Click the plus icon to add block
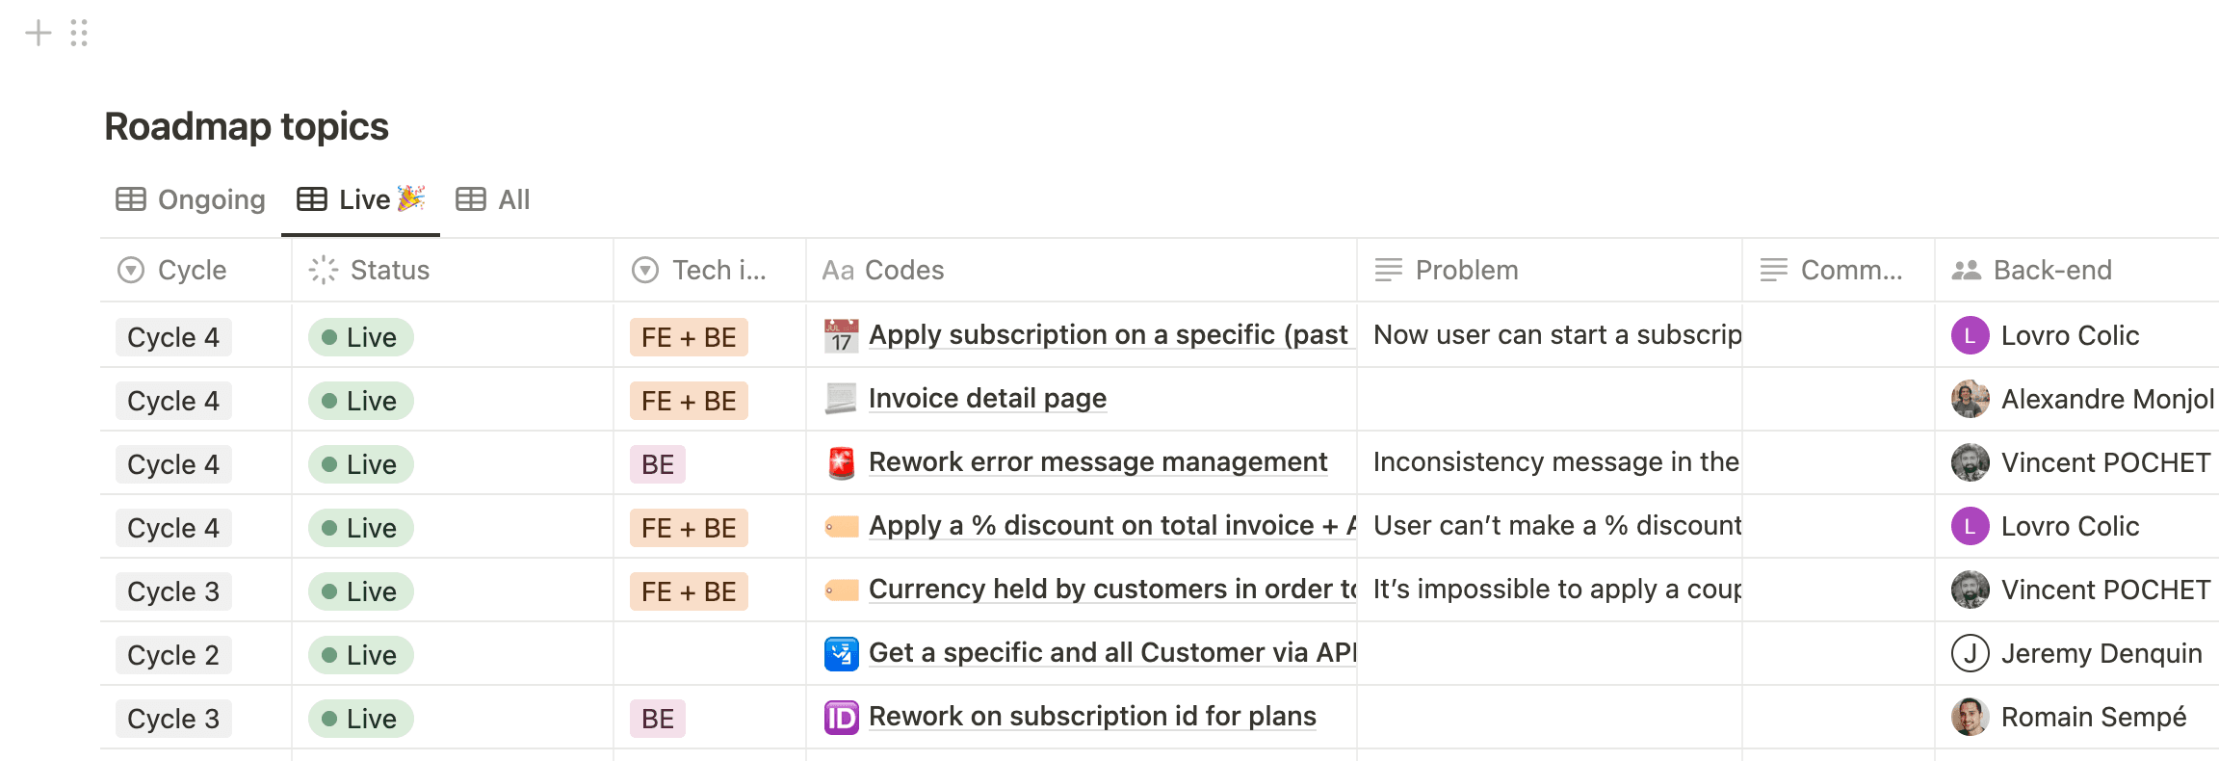Viewport: 2219px width, 761px height. tap(38, 33)
